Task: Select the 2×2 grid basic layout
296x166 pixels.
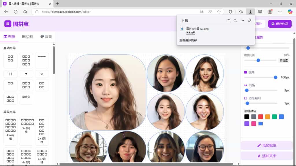Action: click(x=10, y=60)
